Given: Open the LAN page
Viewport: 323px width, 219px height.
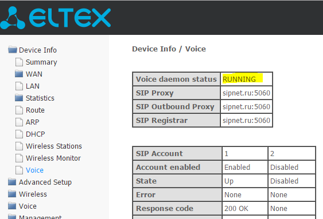Looking at the screenshot, I should [x=33, y=86].
